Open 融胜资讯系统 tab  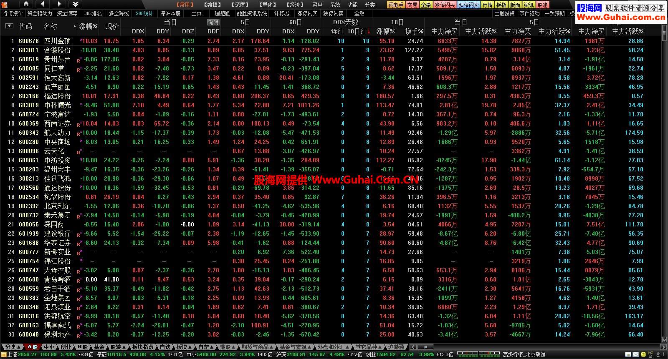click(x=252, y=13)
